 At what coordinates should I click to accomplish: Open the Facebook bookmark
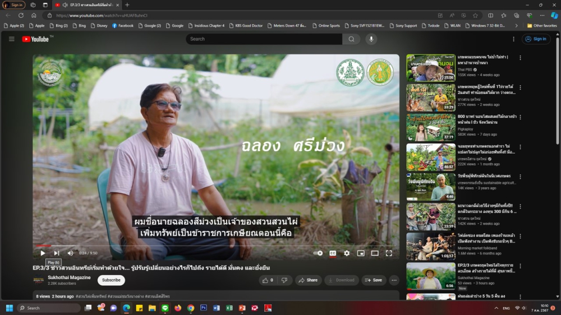(123, 25)
